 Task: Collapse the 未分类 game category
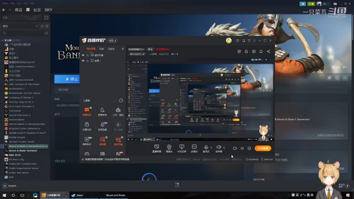click(3, 40)
